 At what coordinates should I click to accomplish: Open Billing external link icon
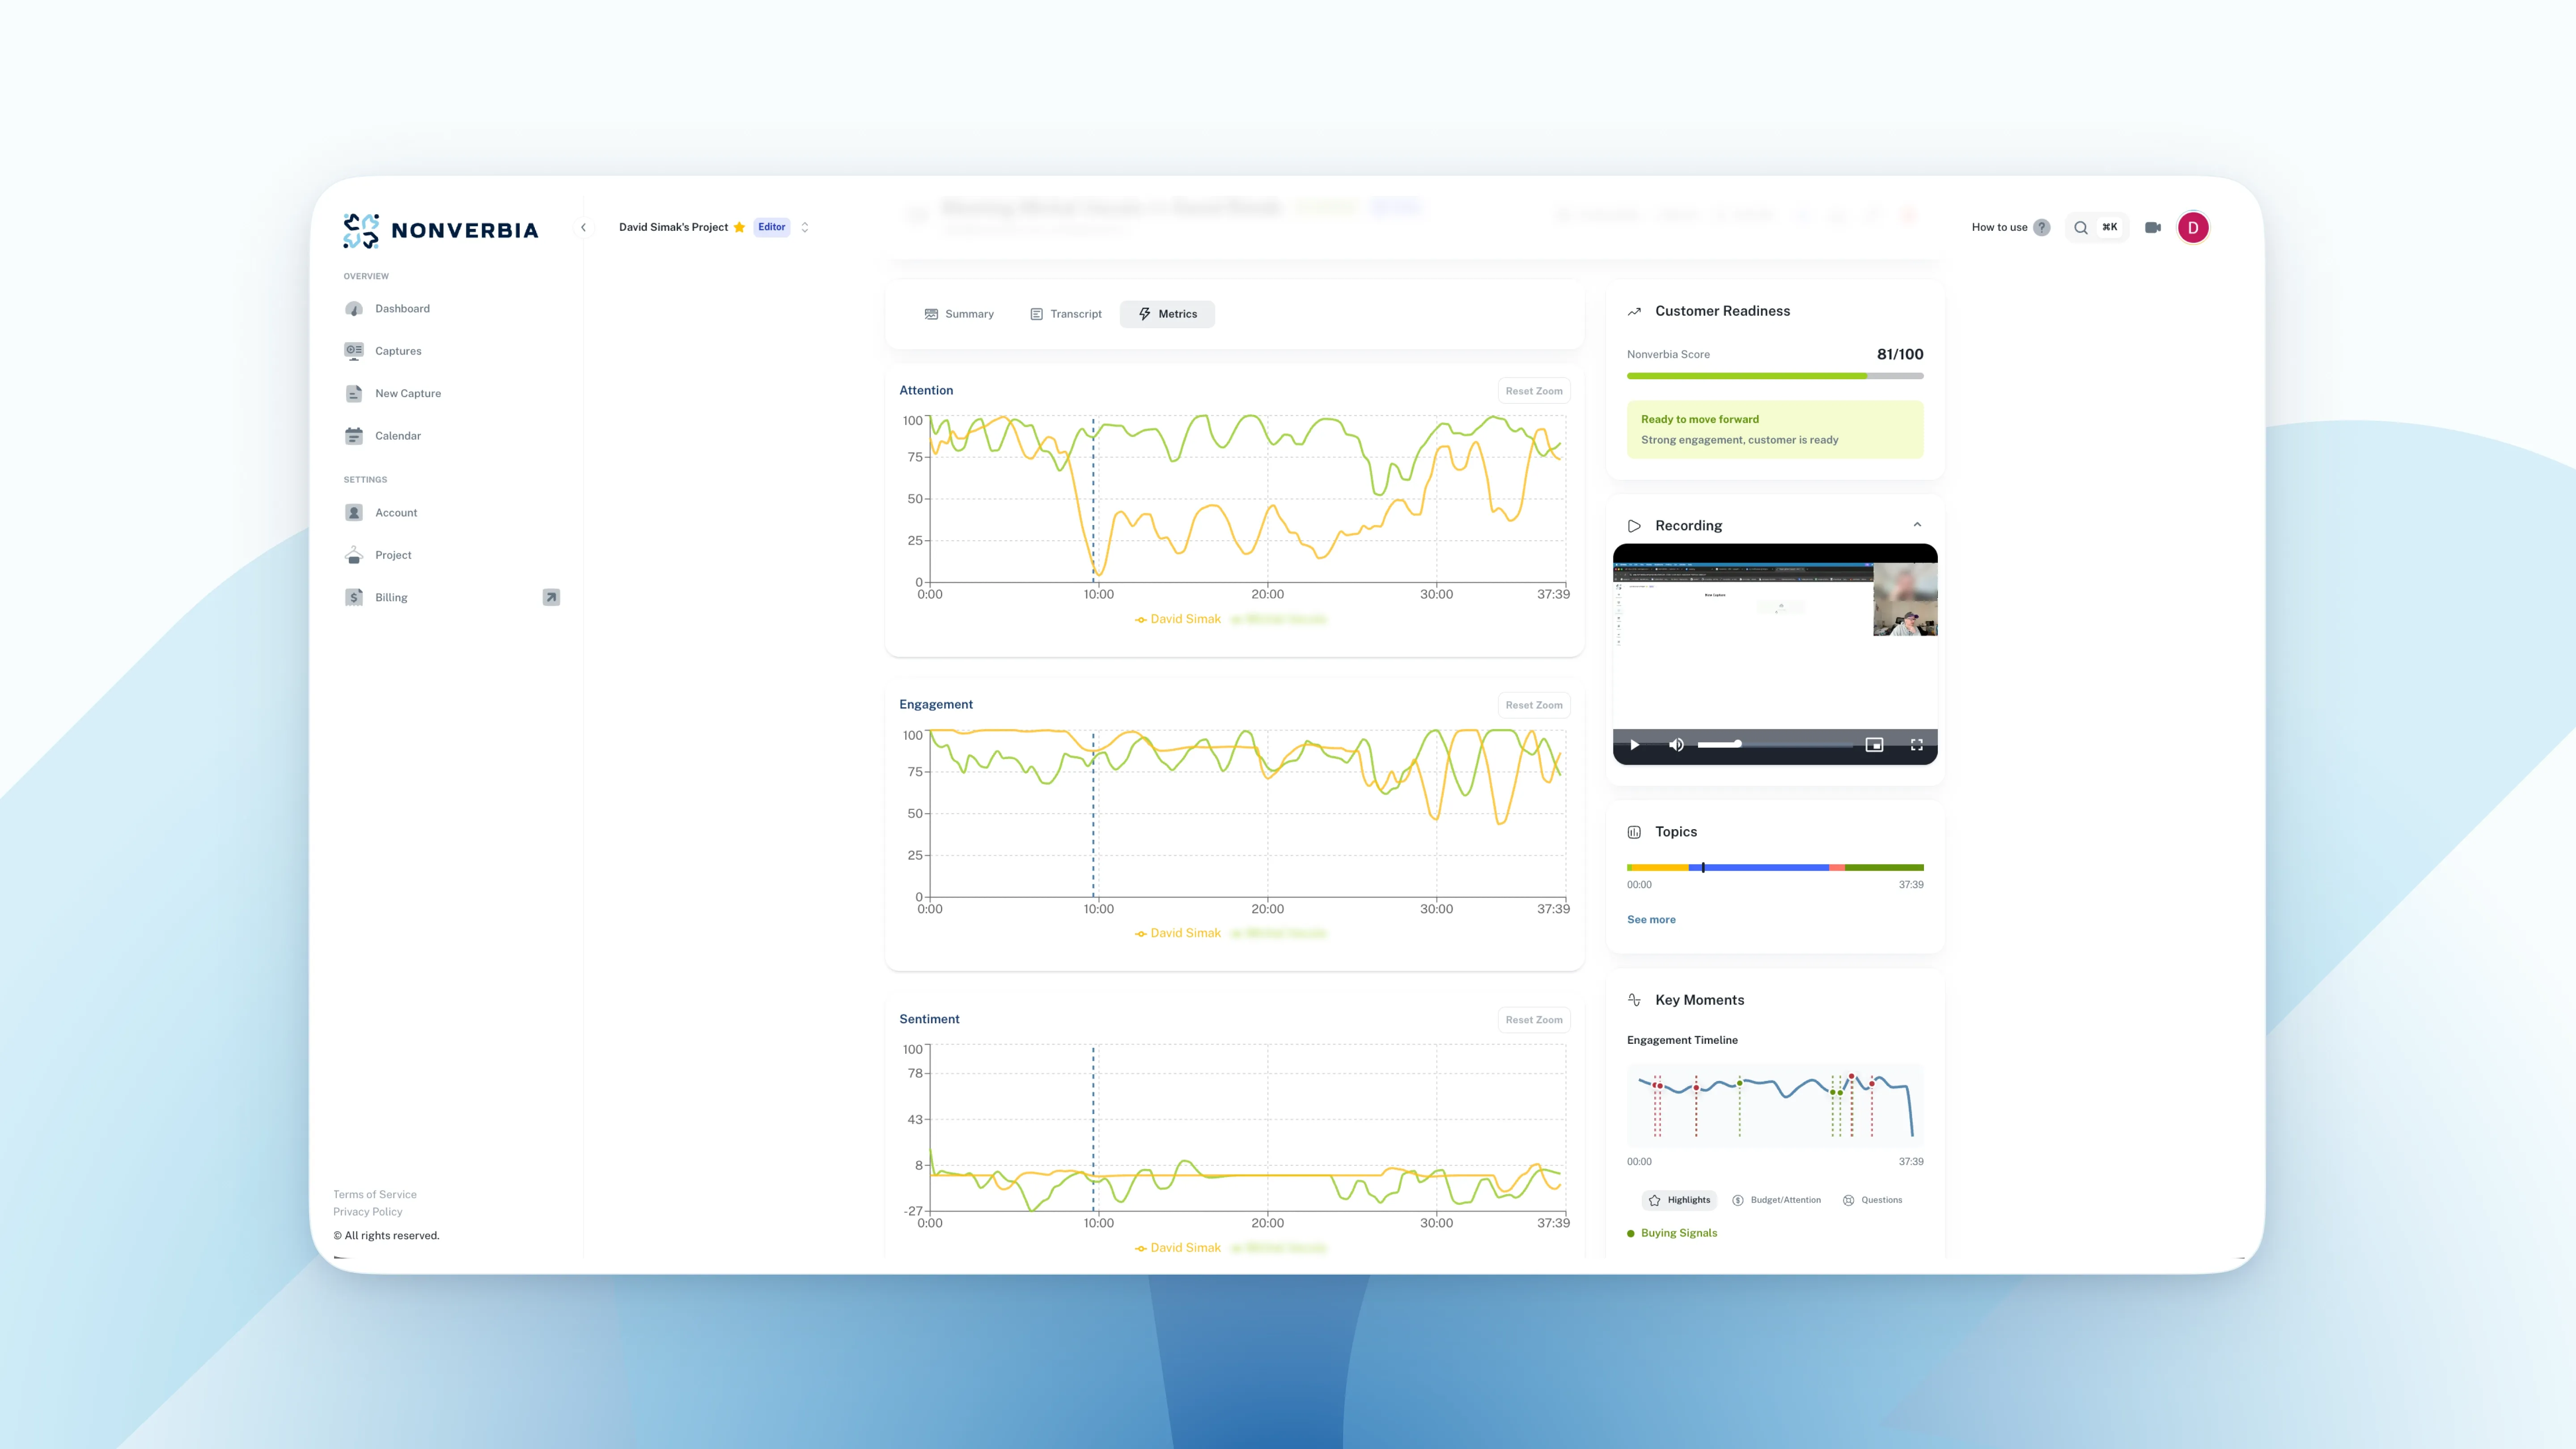pos(551,598)
